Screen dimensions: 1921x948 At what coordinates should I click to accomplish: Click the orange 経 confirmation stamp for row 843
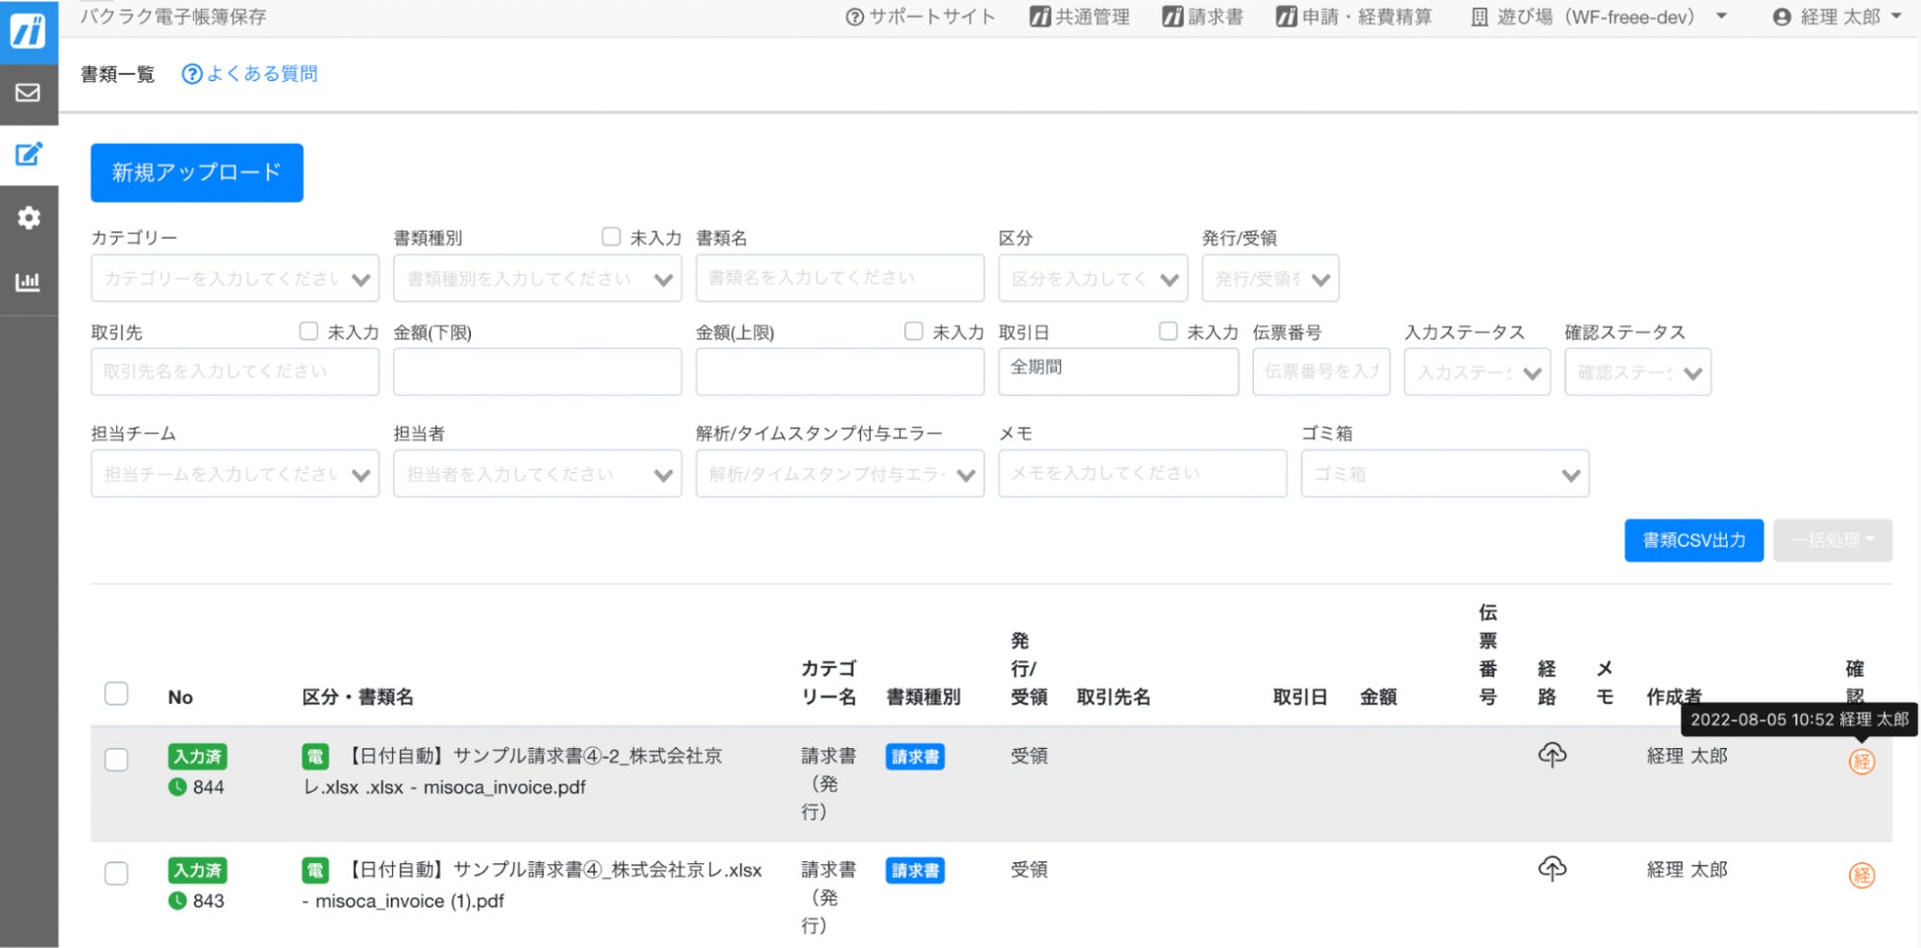click(x=1861, y=875)
